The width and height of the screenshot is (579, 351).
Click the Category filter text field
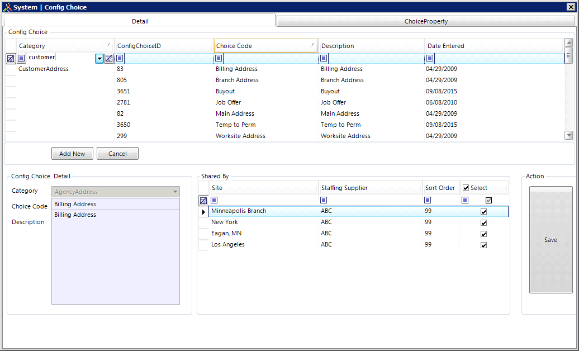(61, 57)
